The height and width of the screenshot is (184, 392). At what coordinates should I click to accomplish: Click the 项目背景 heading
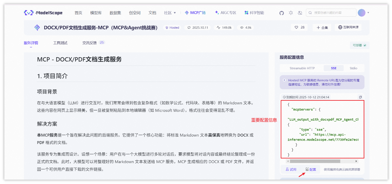click(47, 92)
